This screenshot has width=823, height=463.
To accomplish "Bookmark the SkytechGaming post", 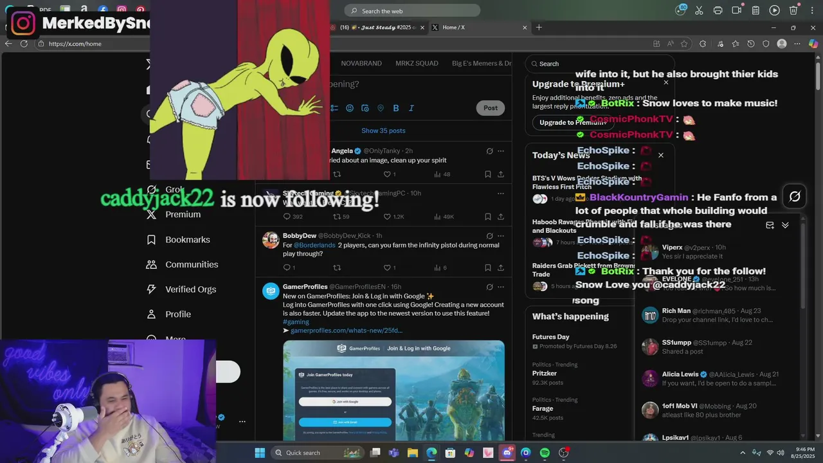I will point(488,217).
